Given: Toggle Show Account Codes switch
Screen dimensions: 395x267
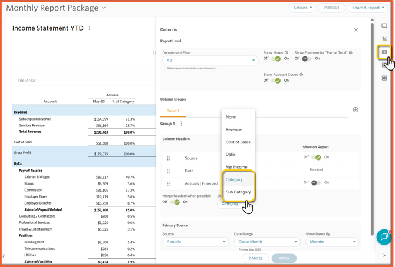Looking at the screenshot, I should (x=276, y=81).
